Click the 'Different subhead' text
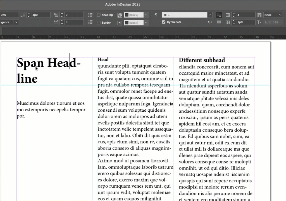Screen dimensions: 286x201 pyautogui.click(x=202, y=60)
